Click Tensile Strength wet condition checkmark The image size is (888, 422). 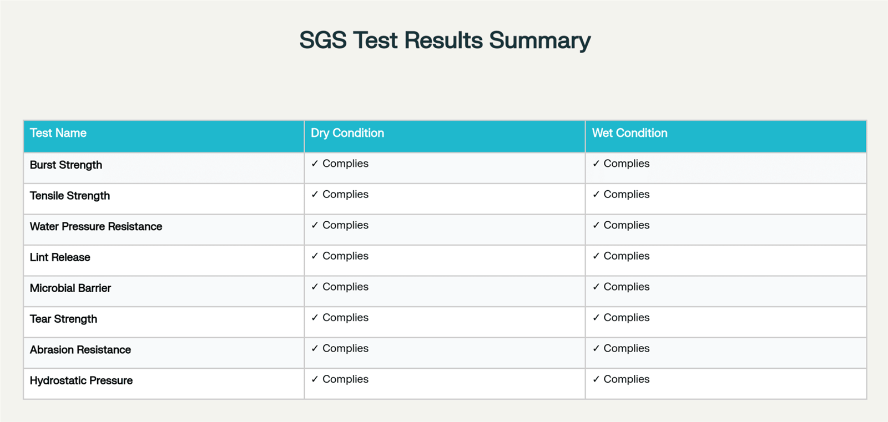coord(596,195)
